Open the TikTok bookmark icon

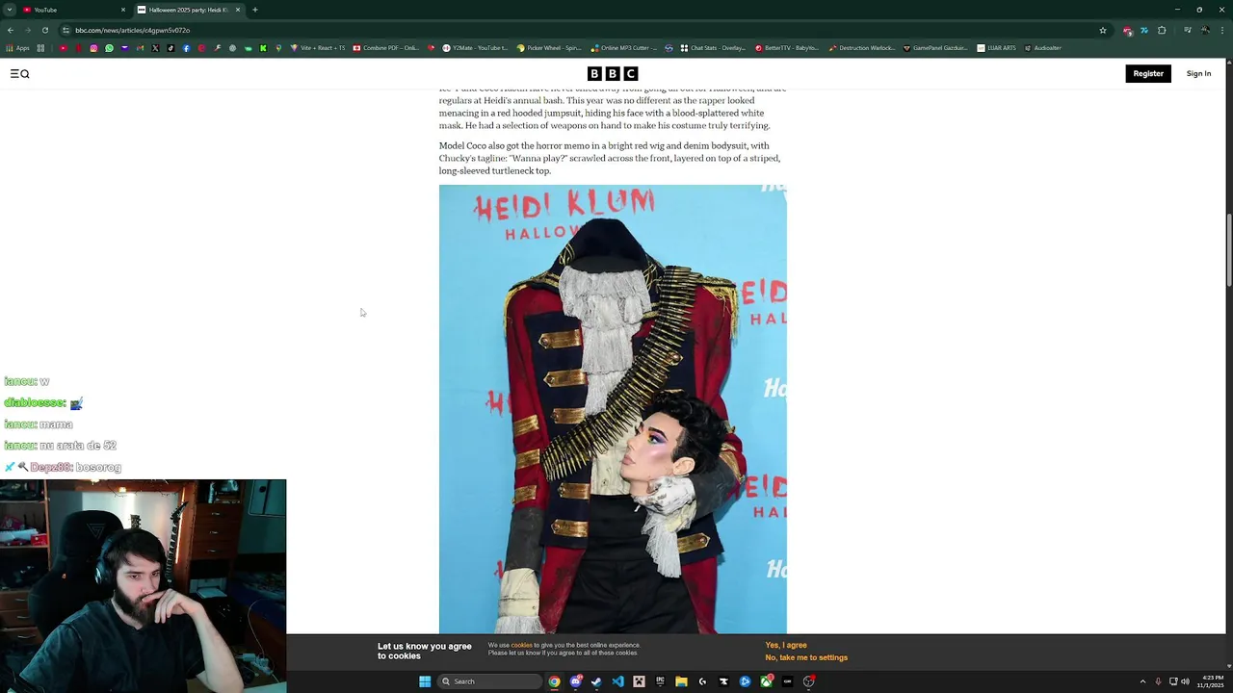point(171,48)
